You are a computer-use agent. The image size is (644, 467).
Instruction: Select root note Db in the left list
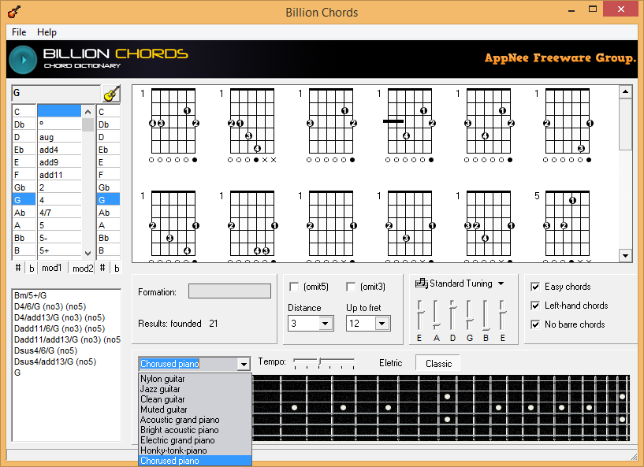(x=24, y=124)
